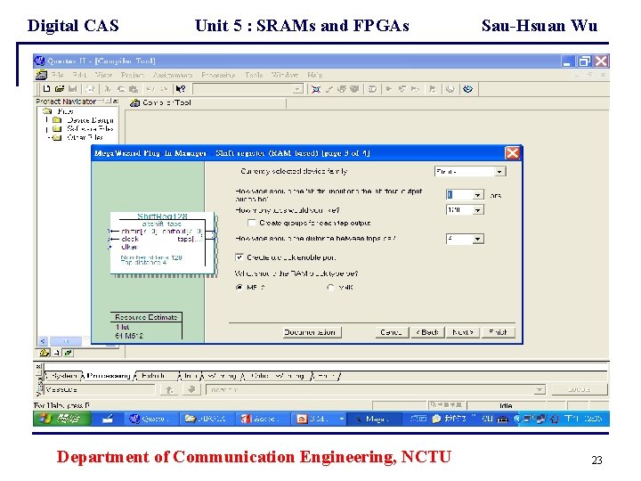The height and width of the screenshot is (481, 641).
Task: Click the Show Desktop icon on the taskbar
Action: click(108, 419)
